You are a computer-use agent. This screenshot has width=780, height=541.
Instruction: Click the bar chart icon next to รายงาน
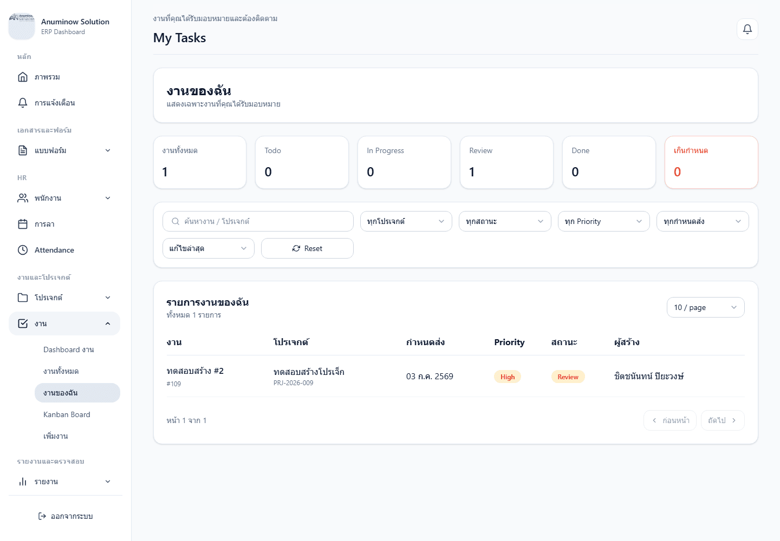(x=23, y=481)
